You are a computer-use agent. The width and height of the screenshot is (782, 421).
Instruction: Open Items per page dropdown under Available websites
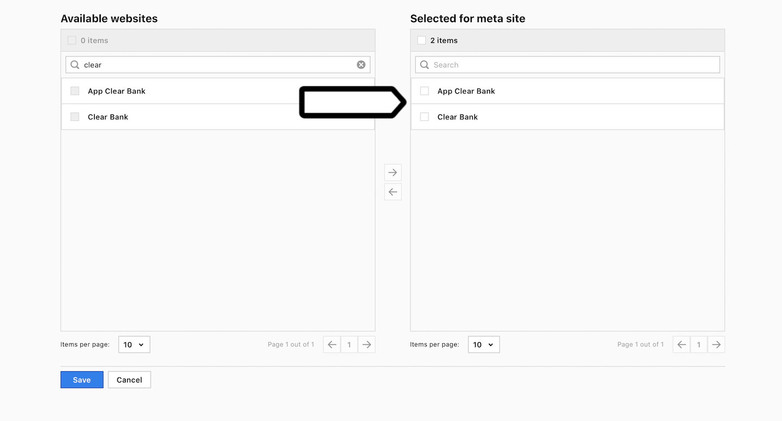(134, 345)
